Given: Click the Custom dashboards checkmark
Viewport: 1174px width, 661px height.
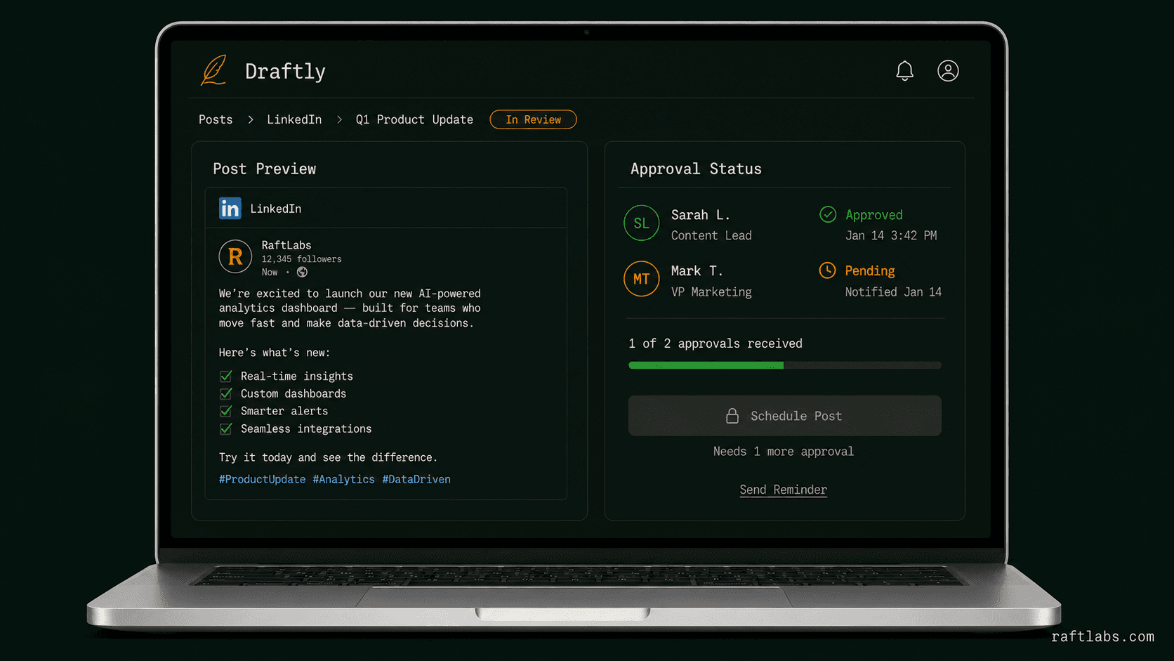Looking at the screenshot, I should click(x=225, y=393).
